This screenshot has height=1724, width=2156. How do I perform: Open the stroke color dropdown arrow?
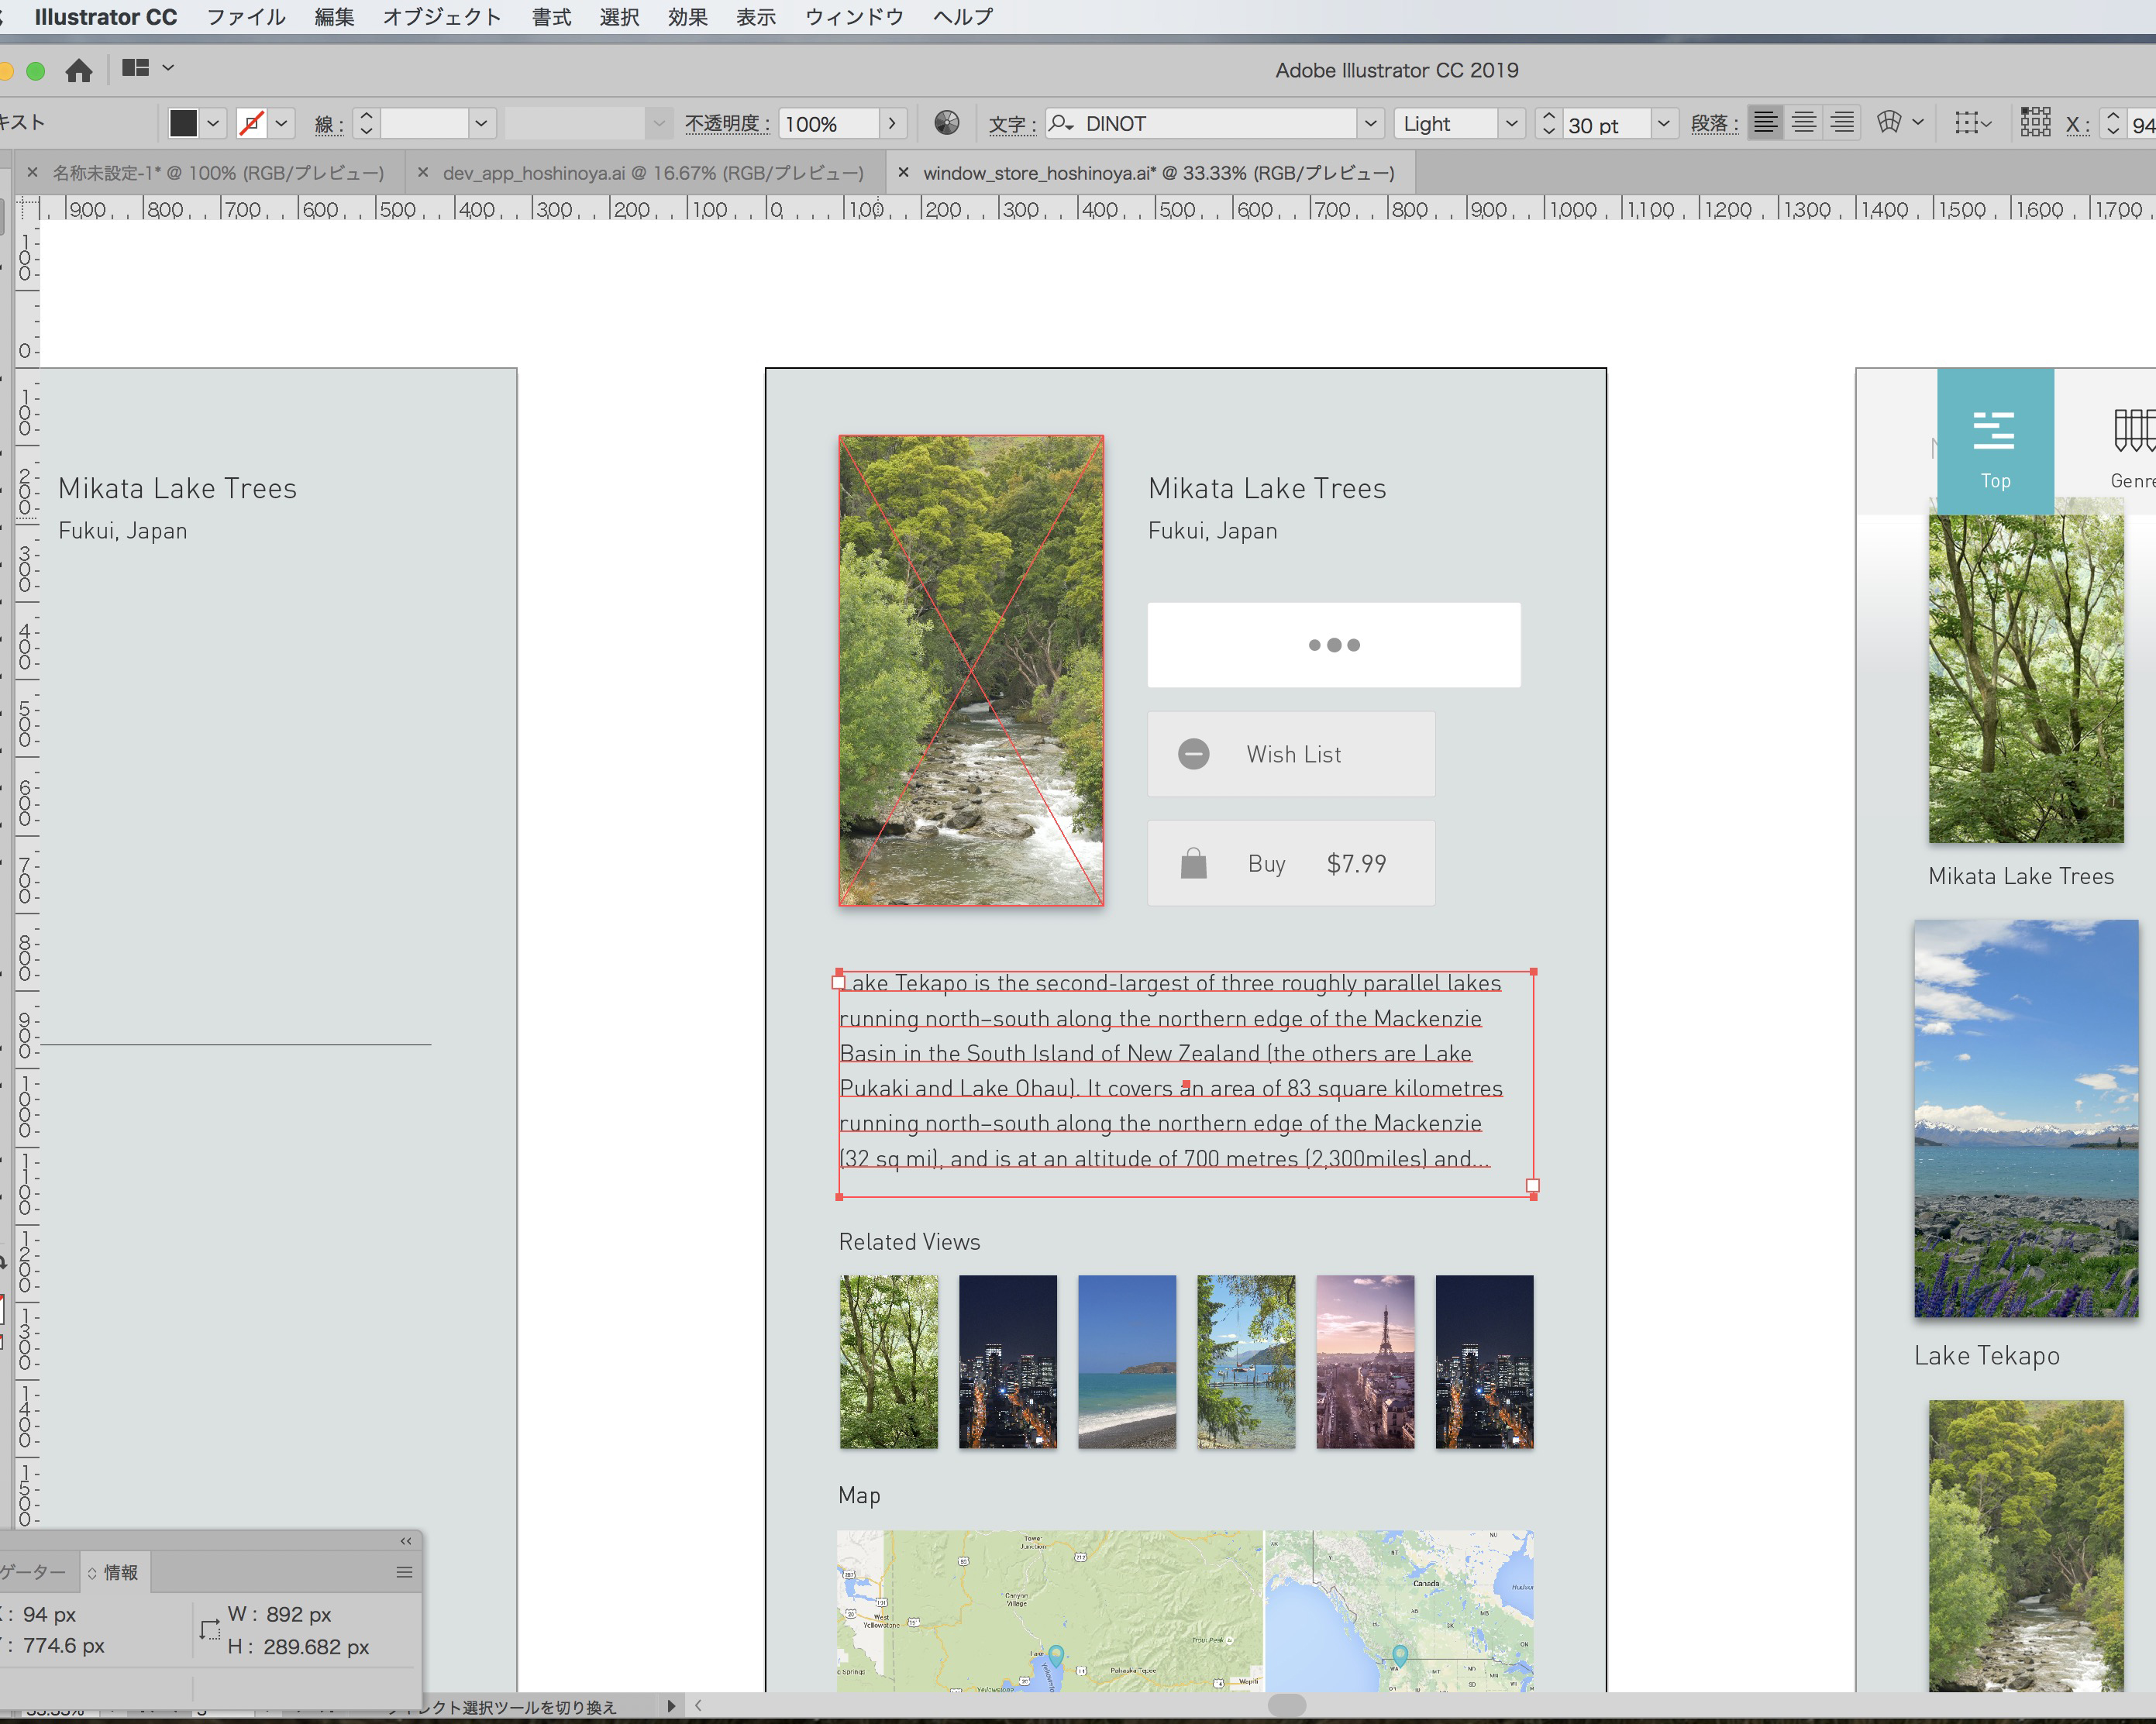point(282,123)
